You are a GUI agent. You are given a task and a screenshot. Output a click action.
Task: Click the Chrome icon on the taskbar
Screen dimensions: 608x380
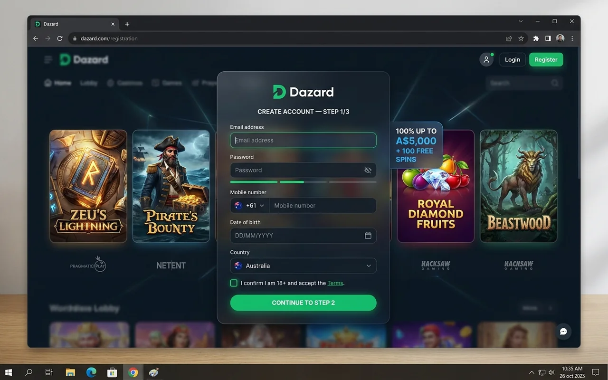[x=133, y=372]
